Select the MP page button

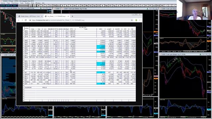coord(39,6)
